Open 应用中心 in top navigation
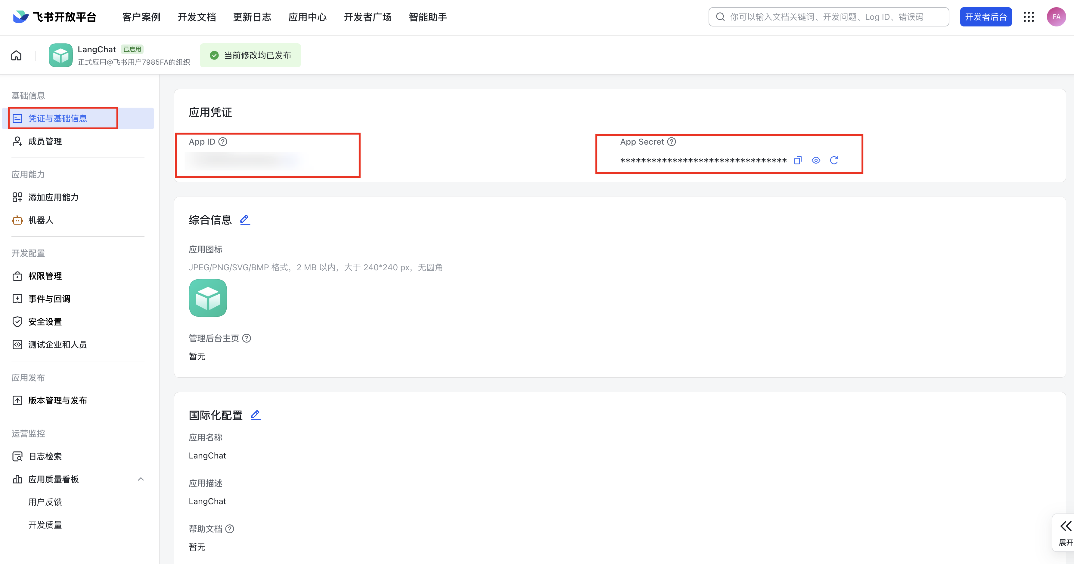The height and width of the screenshot is (564, 1074). point(307,17)
